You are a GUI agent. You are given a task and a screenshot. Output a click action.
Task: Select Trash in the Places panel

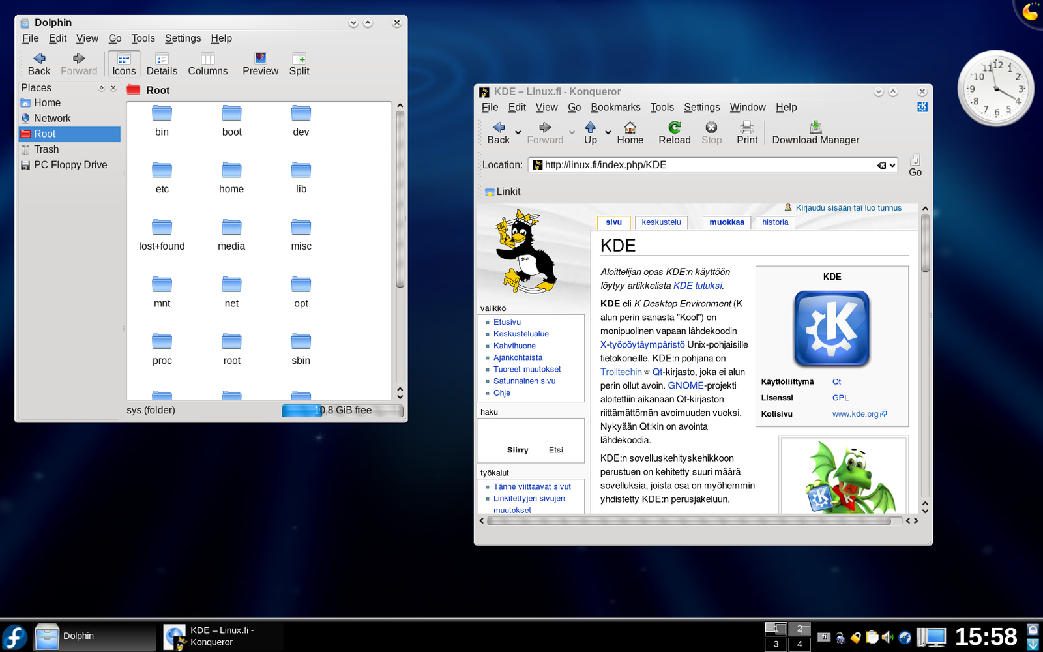[x=46, y=149]
